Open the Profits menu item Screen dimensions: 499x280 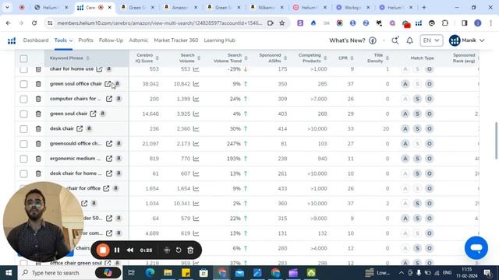click(x=86, y=40)
